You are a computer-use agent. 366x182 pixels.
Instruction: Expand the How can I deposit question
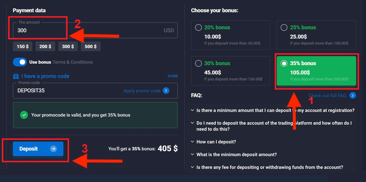[216, 142]
